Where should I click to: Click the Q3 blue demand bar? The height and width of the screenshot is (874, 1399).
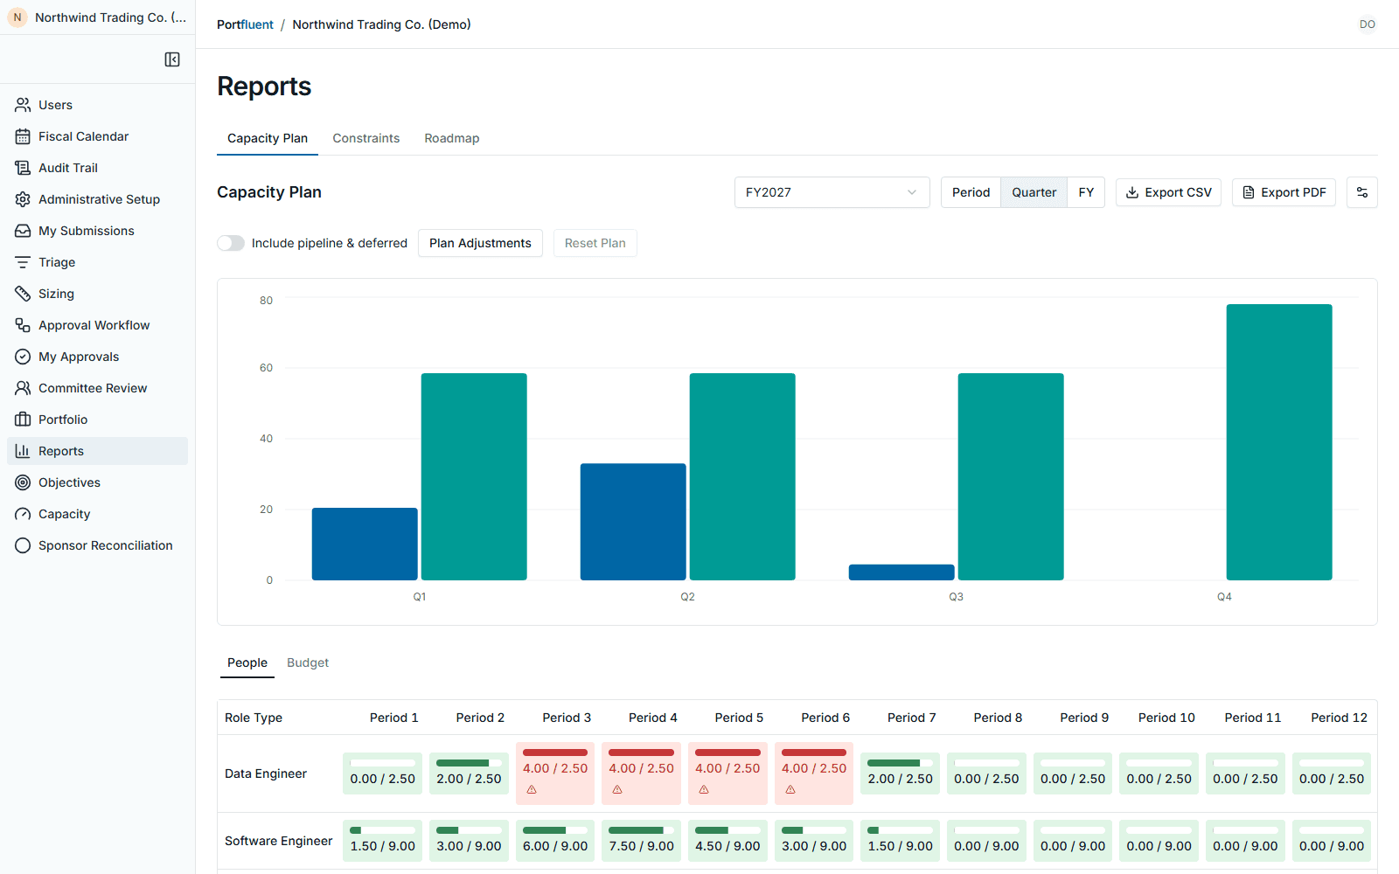(x=901, y=572)
